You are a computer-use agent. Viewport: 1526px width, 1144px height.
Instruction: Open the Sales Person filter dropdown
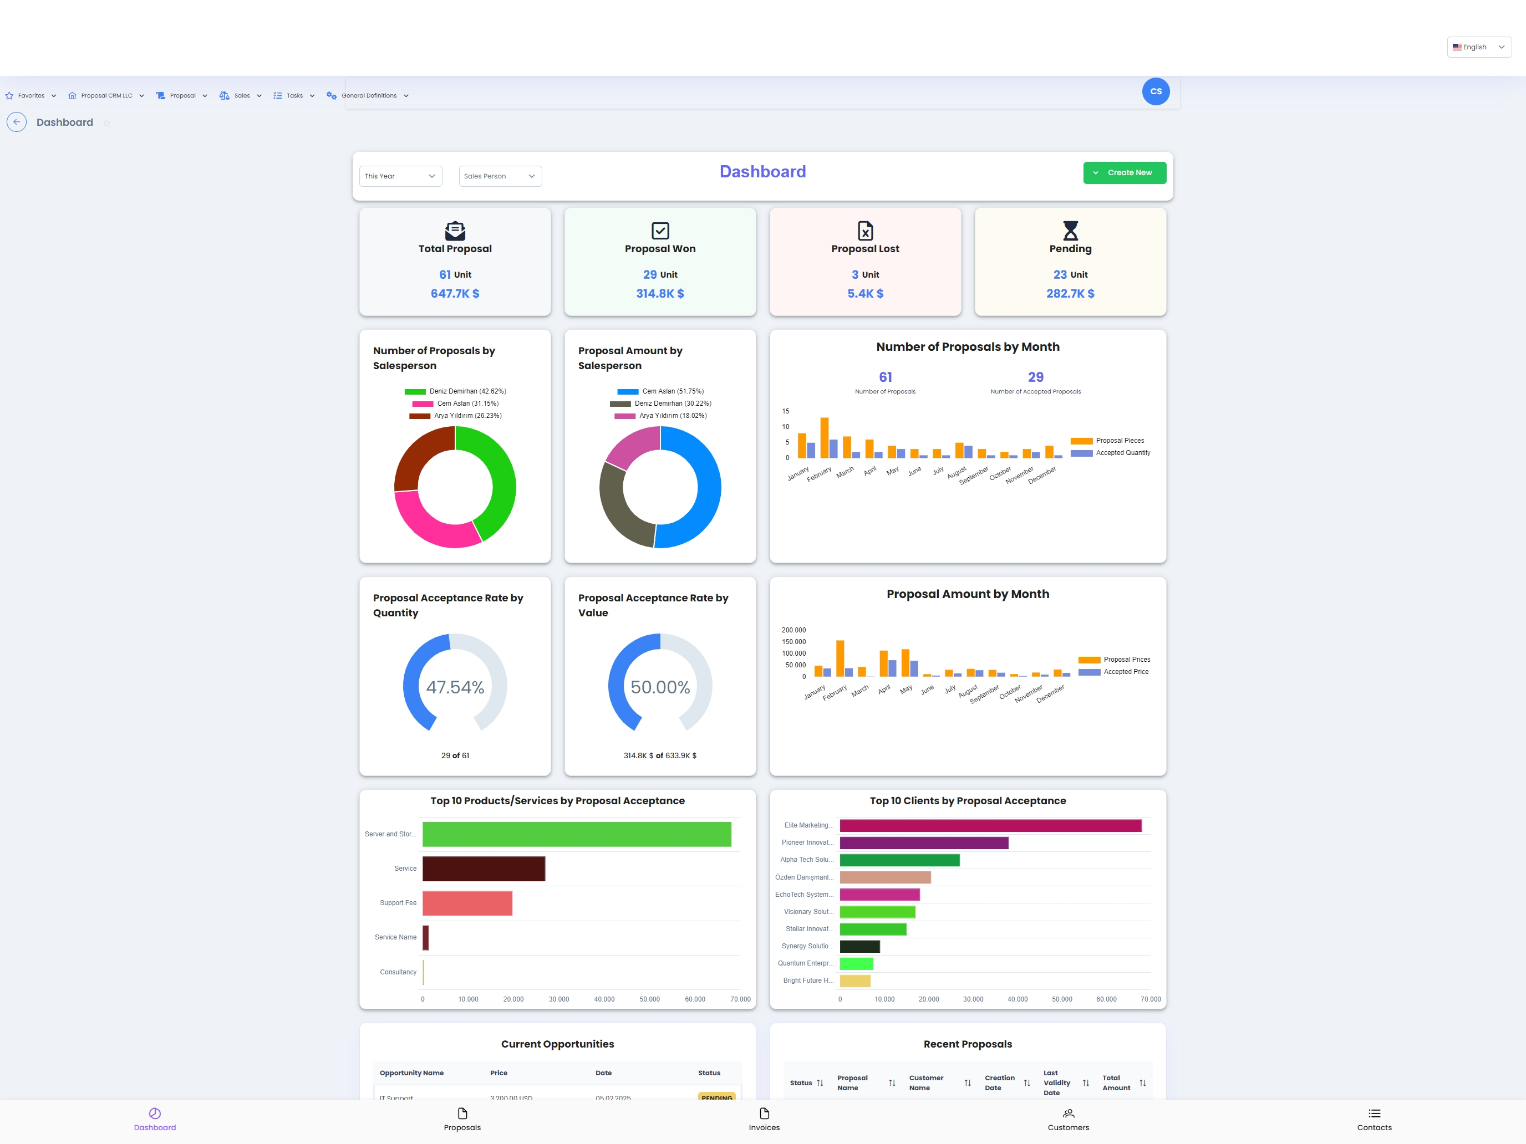[x=500, y=176]
